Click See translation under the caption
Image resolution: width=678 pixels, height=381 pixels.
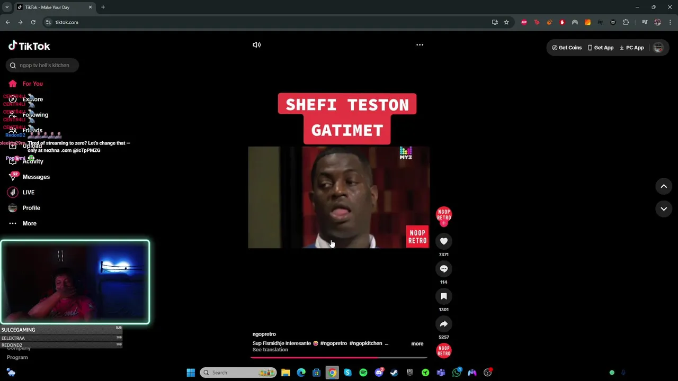270,350
